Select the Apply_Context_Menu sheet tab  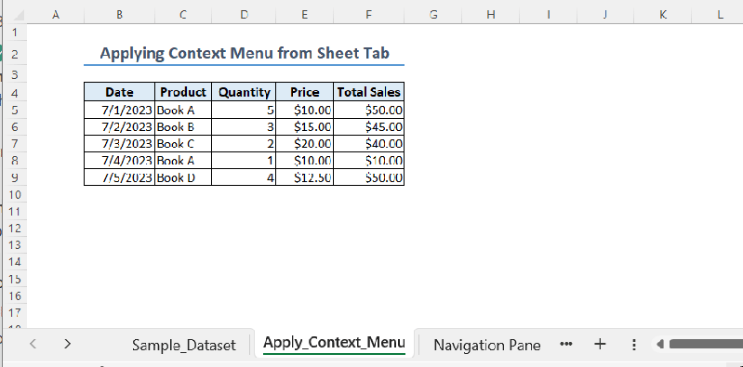pos(334,342)
